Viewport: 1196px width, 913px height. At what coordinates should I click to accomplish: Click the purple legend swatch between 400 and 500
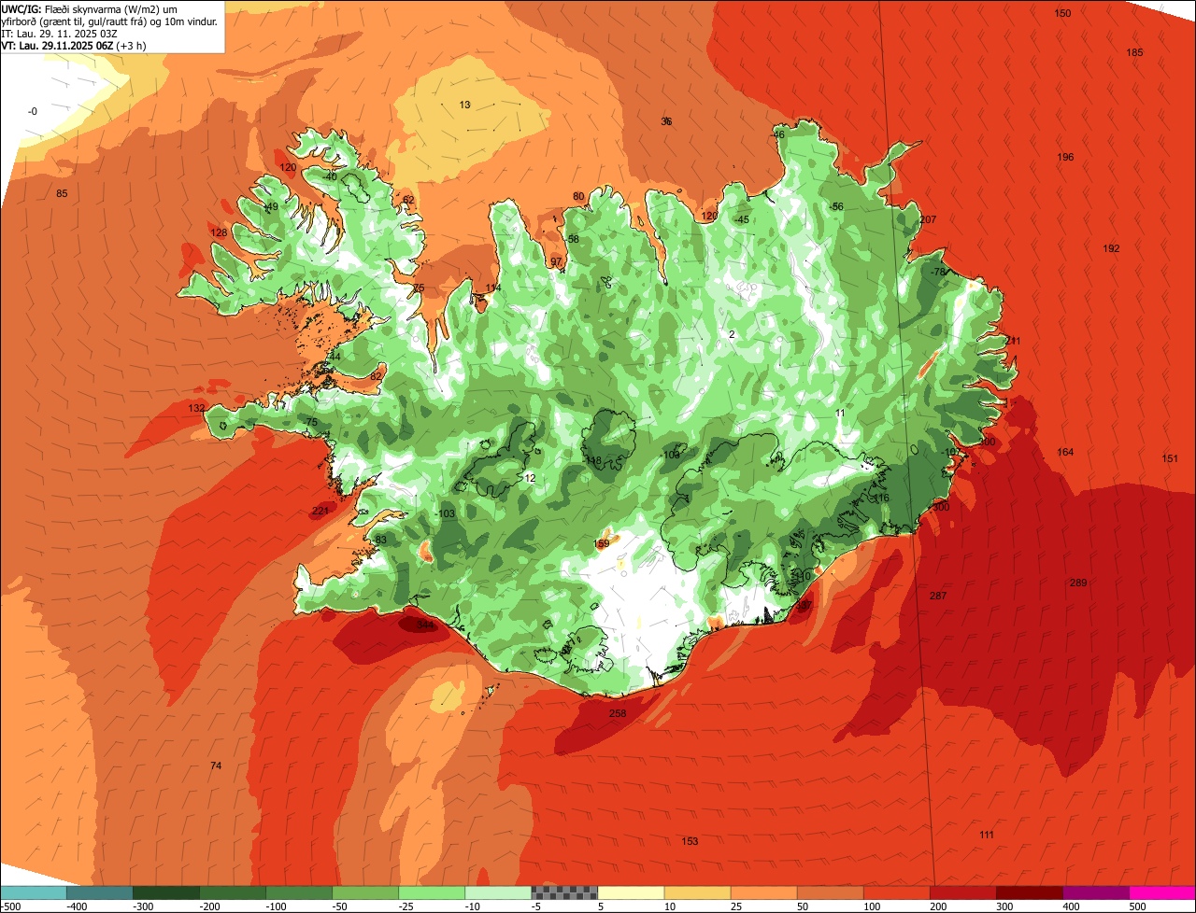click(x=1096, y=892)
